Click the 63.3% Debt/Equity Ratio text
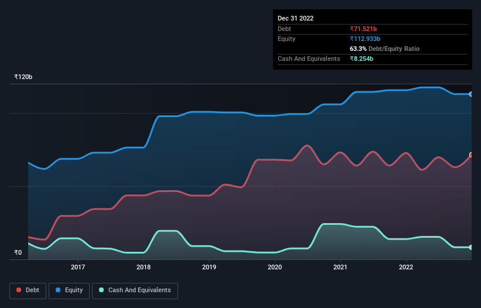Image resolution: width=481 pixels, height=308 pixels. (x=385, y=49)
